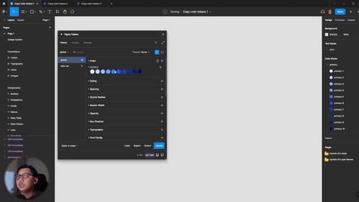Add a new Opacity token

click(x=162, y=113)
